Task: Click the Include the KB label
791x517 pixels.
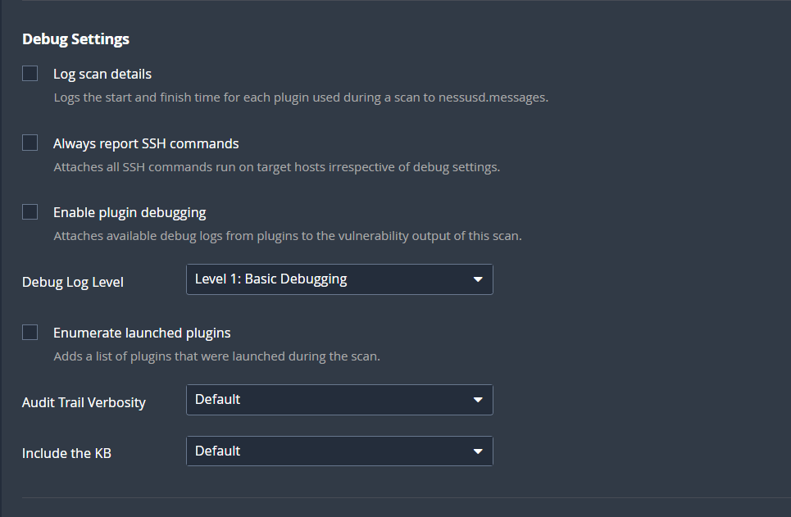Action: (x=66, y=452)
